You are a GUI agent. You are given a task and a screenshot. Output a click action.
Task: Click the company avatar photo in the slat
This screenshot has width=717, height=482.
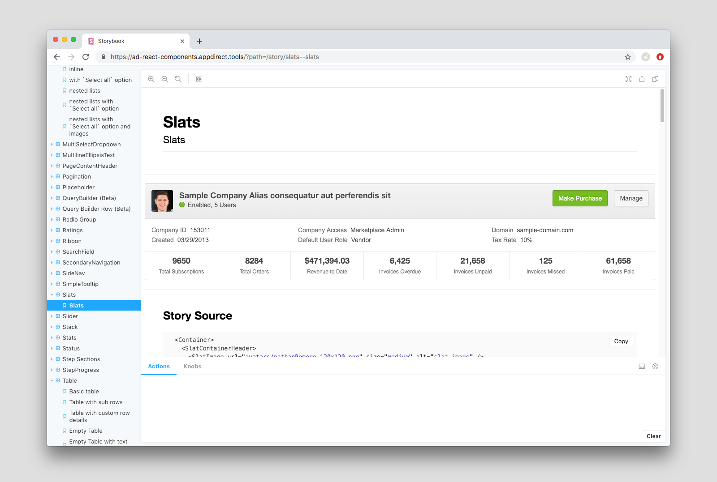coord(162,201)
